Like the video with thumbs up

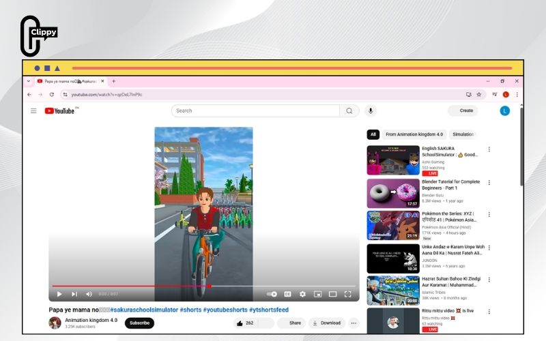pyautogui.click(x=245, y=323)
